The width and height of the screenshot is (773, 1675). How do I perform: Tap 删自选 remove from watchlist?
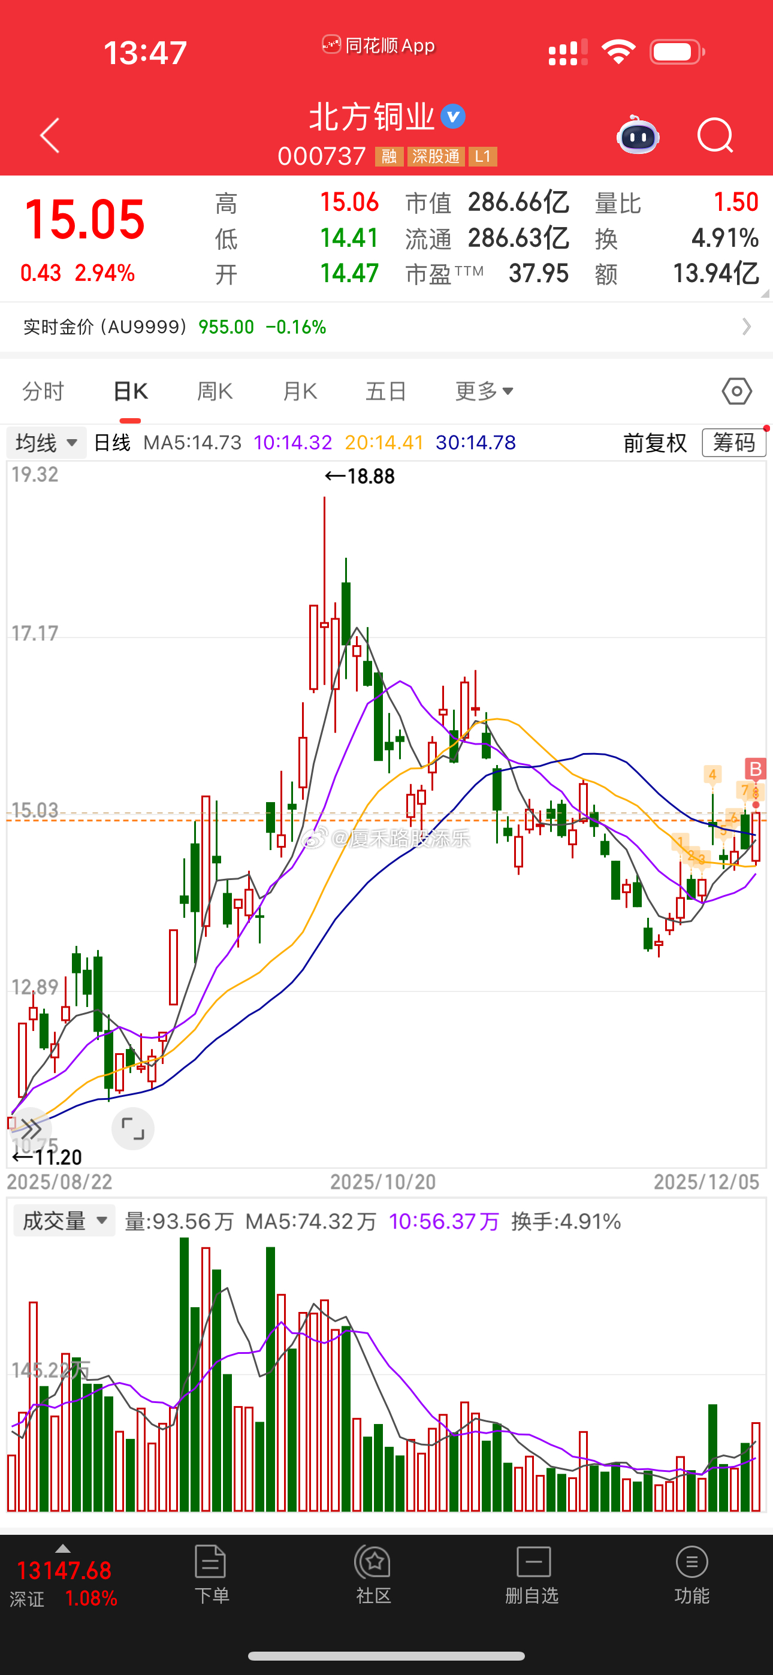click(x=532, y=1575)
